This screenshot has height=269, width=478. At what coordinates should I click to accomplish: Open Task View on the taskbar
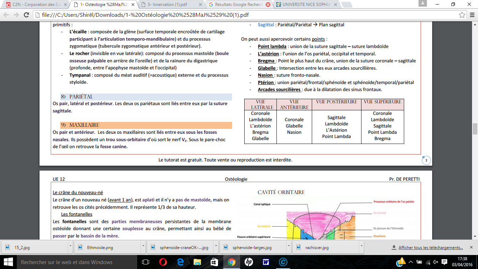(146, 262)
